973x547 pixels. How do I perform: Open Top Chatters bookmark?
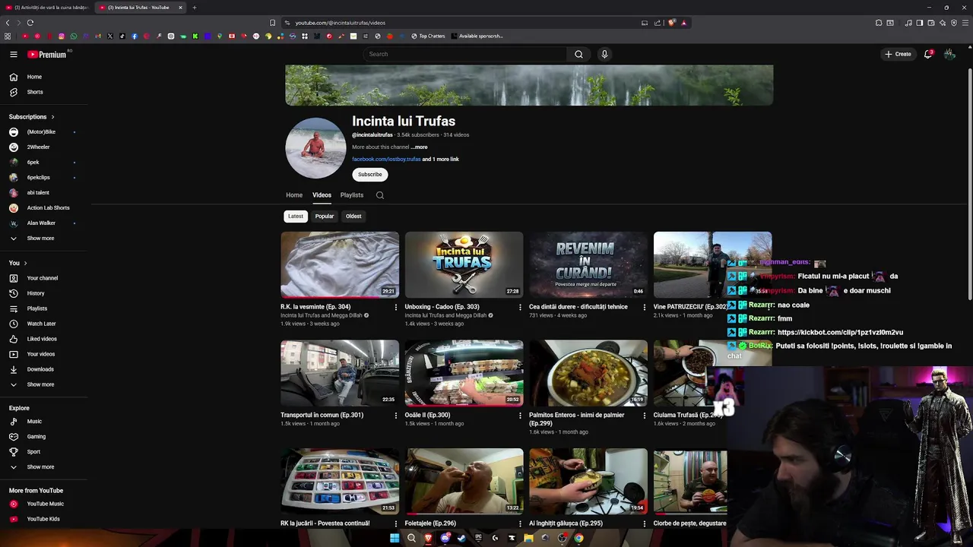point(428,36)
